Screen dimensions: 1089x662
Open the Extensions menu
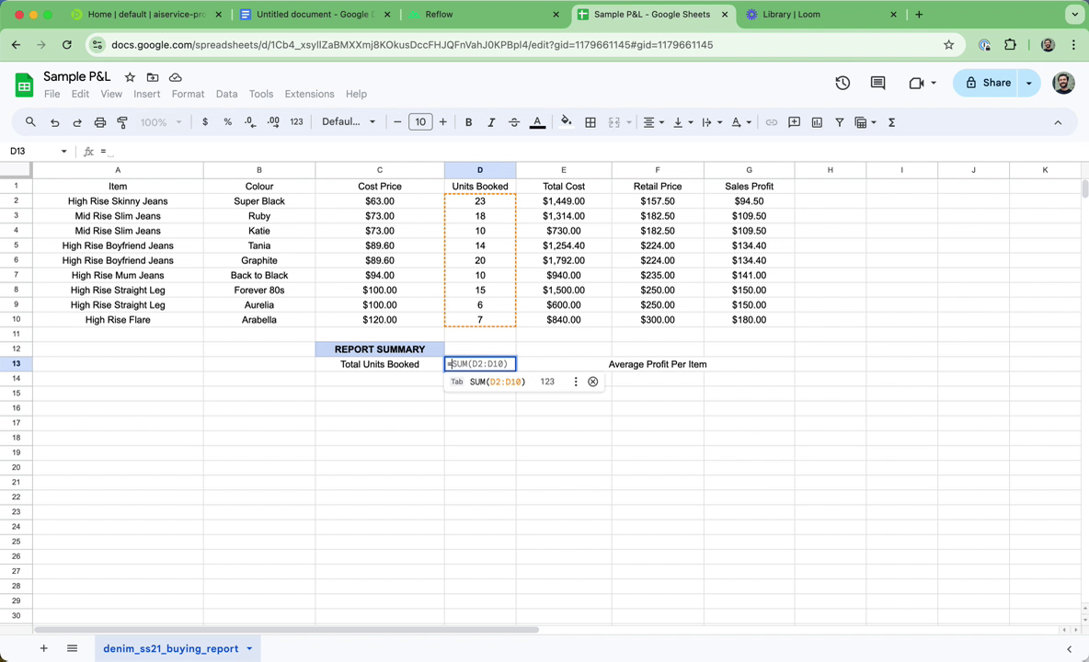(x=309, y=94)
